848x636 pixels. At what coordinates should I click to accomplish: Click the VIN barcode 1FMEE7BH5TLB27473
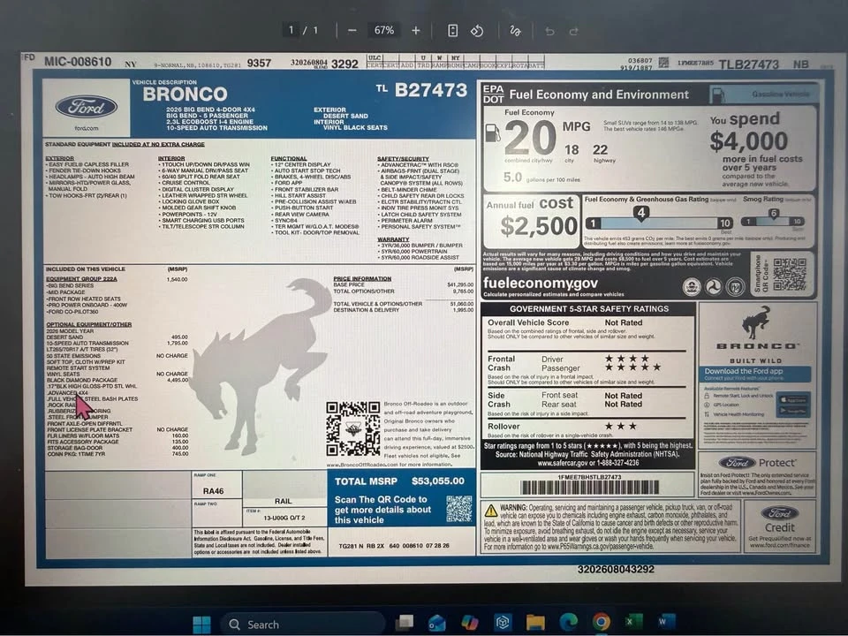click(x=589, y=488)
